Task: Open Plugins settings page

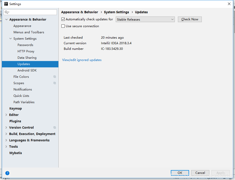Action: point(15,121)
